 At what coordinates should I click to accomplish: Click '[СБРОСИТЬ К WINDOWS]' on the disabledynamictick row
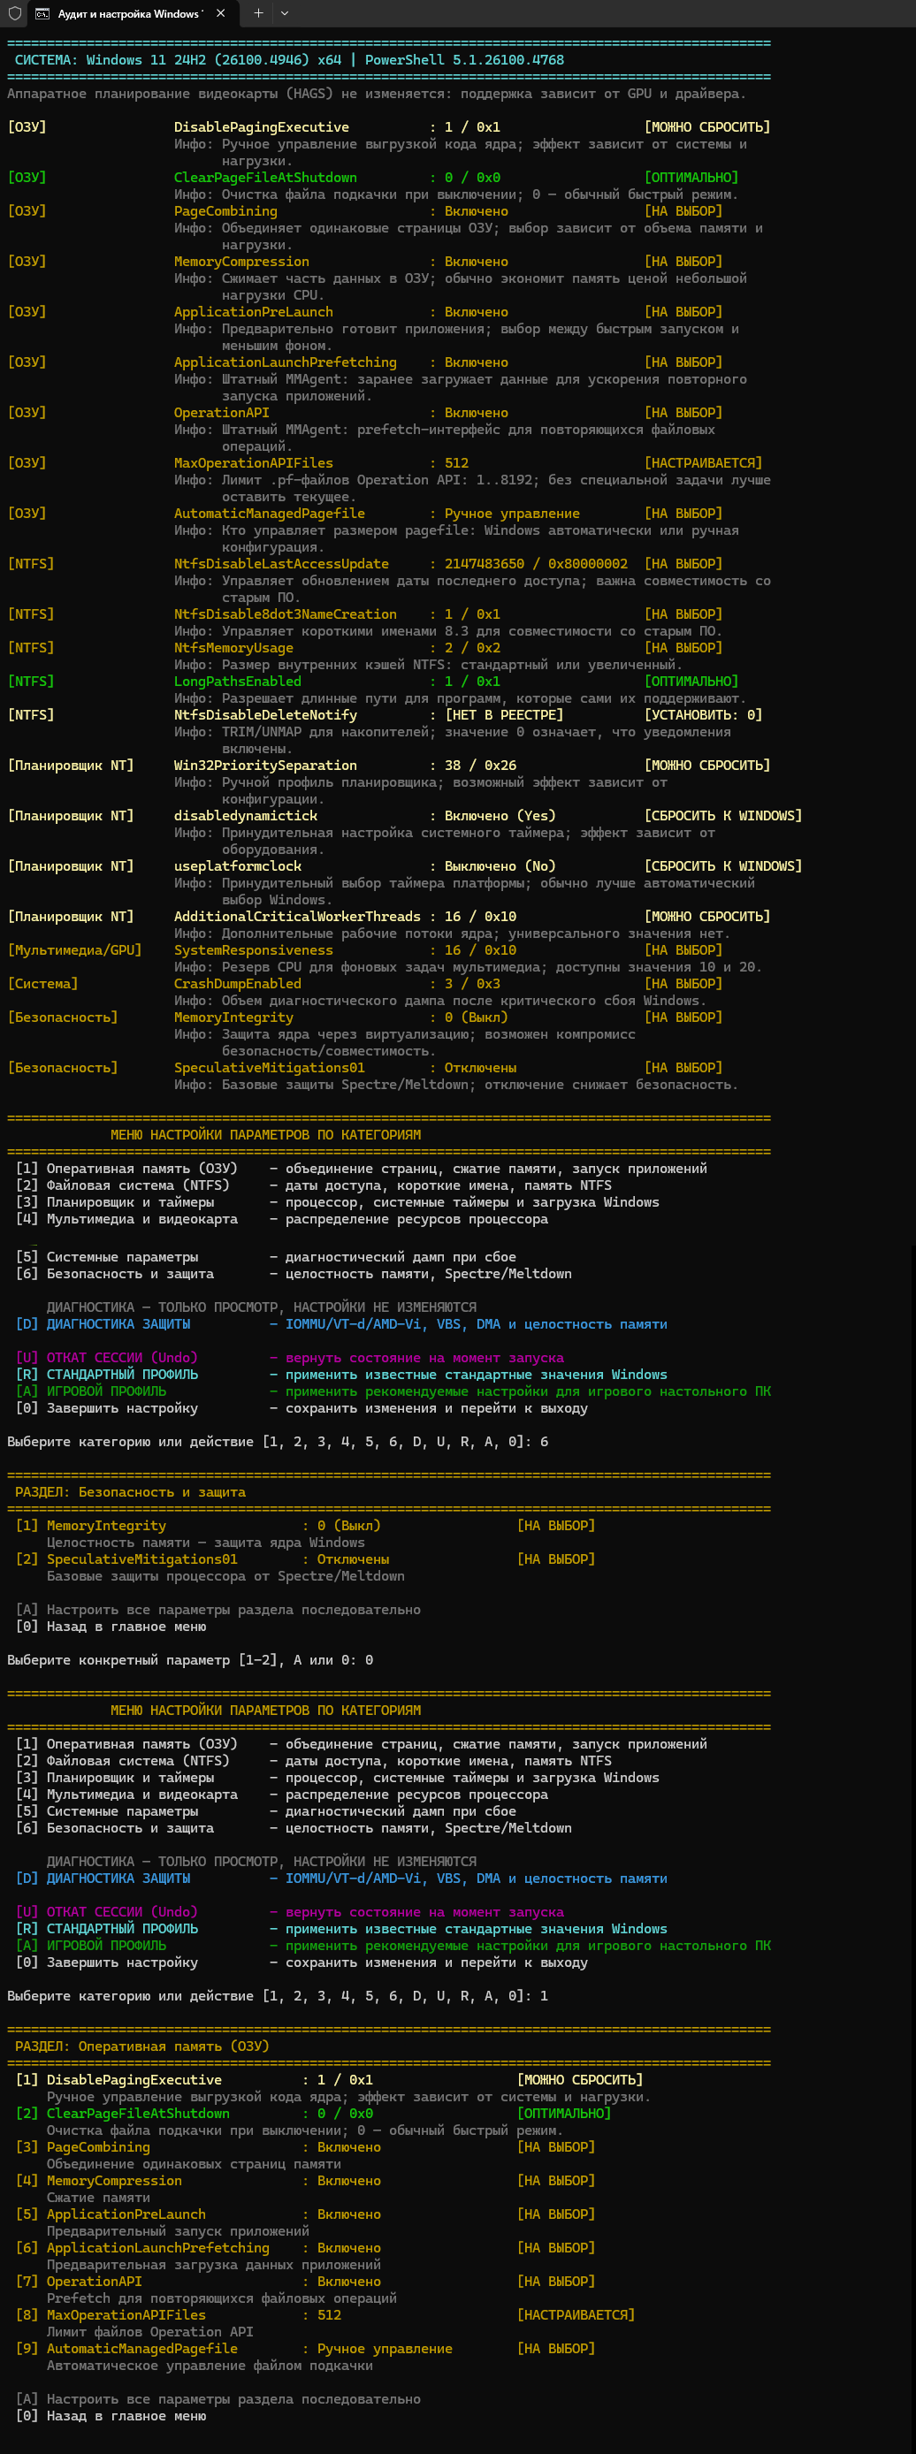[722, 815]
